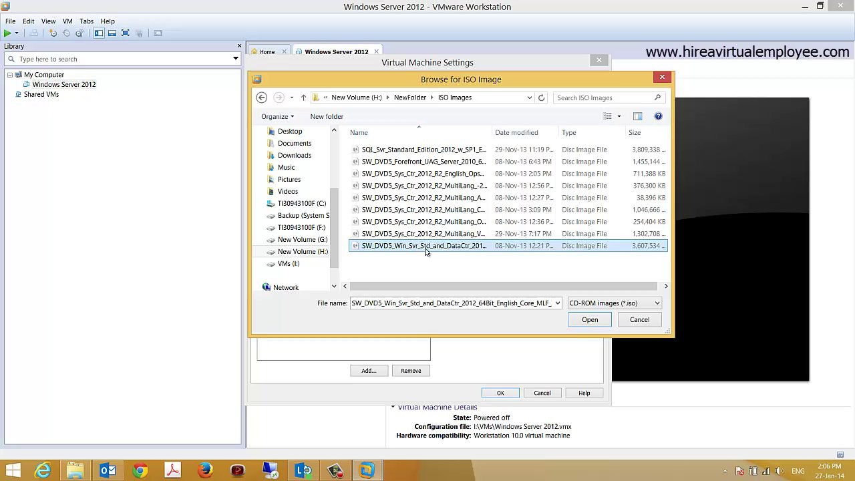
Task: Click the green Power On play icon
Action: click(x=7, y=33)
